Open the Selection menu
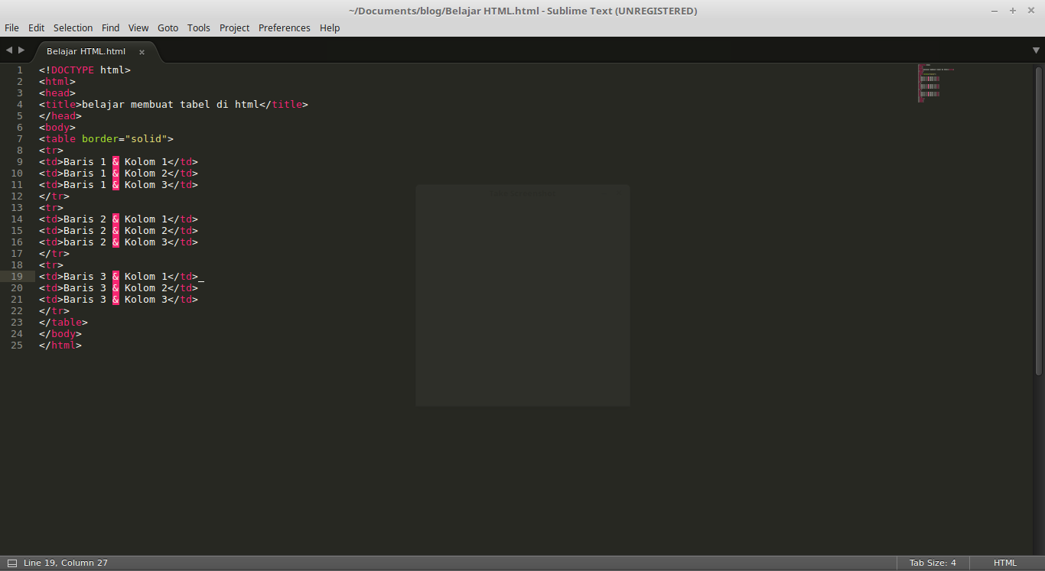Viewport: 1045px width, 571px height. (73, 28)
